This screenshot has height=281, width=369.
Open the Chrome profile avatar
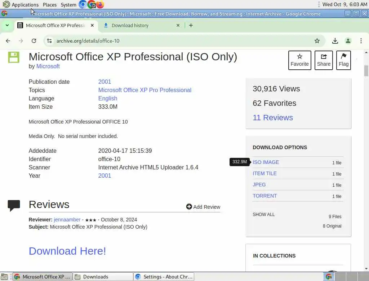coord(348,41)
